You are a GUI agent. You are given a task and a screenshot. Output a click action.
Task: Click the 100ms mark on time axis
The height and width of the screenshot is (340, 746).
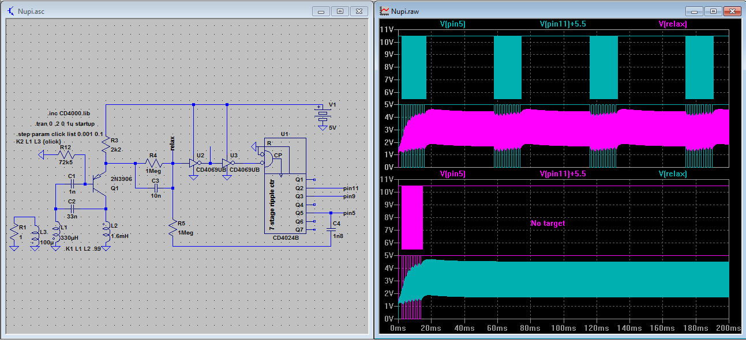[563, 328]
